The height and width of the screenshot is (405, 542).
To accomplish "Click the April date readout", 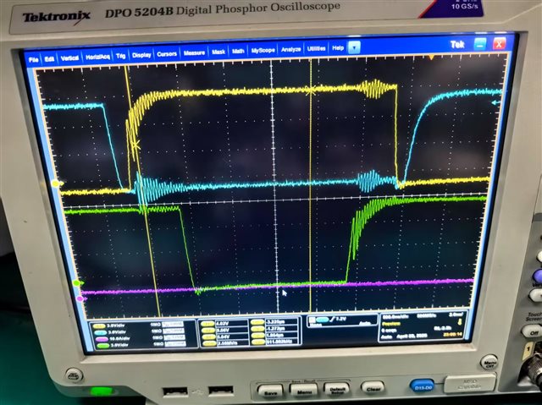I will pyautogui.click(x=412, y=336).
